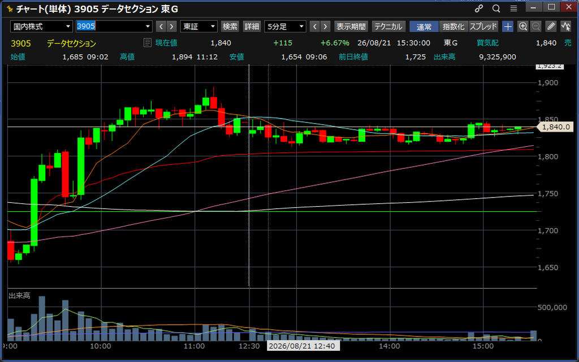Click the 2026/08/21 12:40 time label
The image size is (579, 362).
[302, 346]
